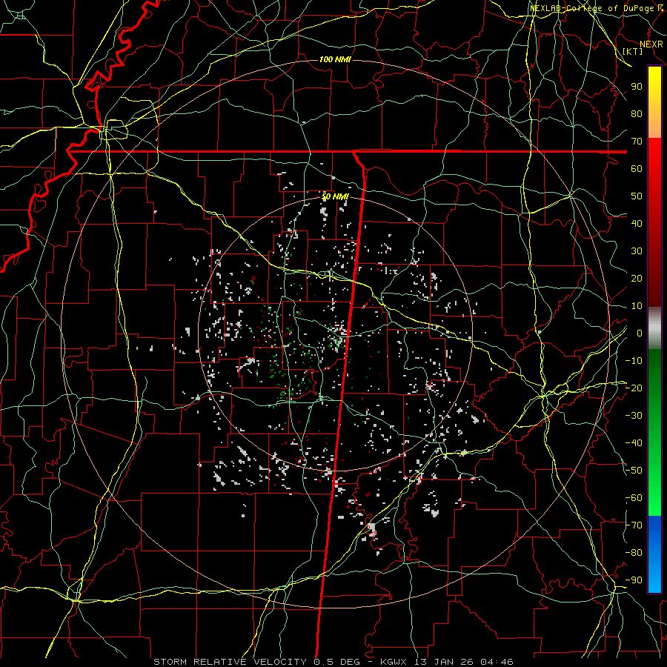The width and height of the screenshot is (667, 667).
Task: Select the gray band near 0 on the scale
Action: coord(654,328)
